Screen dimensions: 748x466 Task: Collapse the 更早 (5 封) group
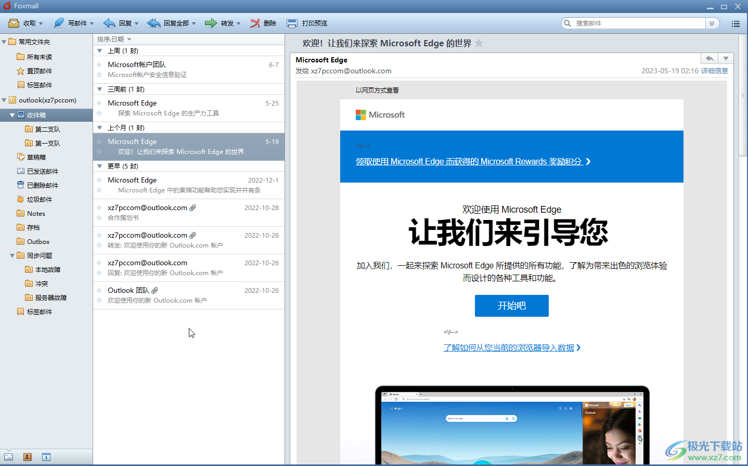pos(100,166)
